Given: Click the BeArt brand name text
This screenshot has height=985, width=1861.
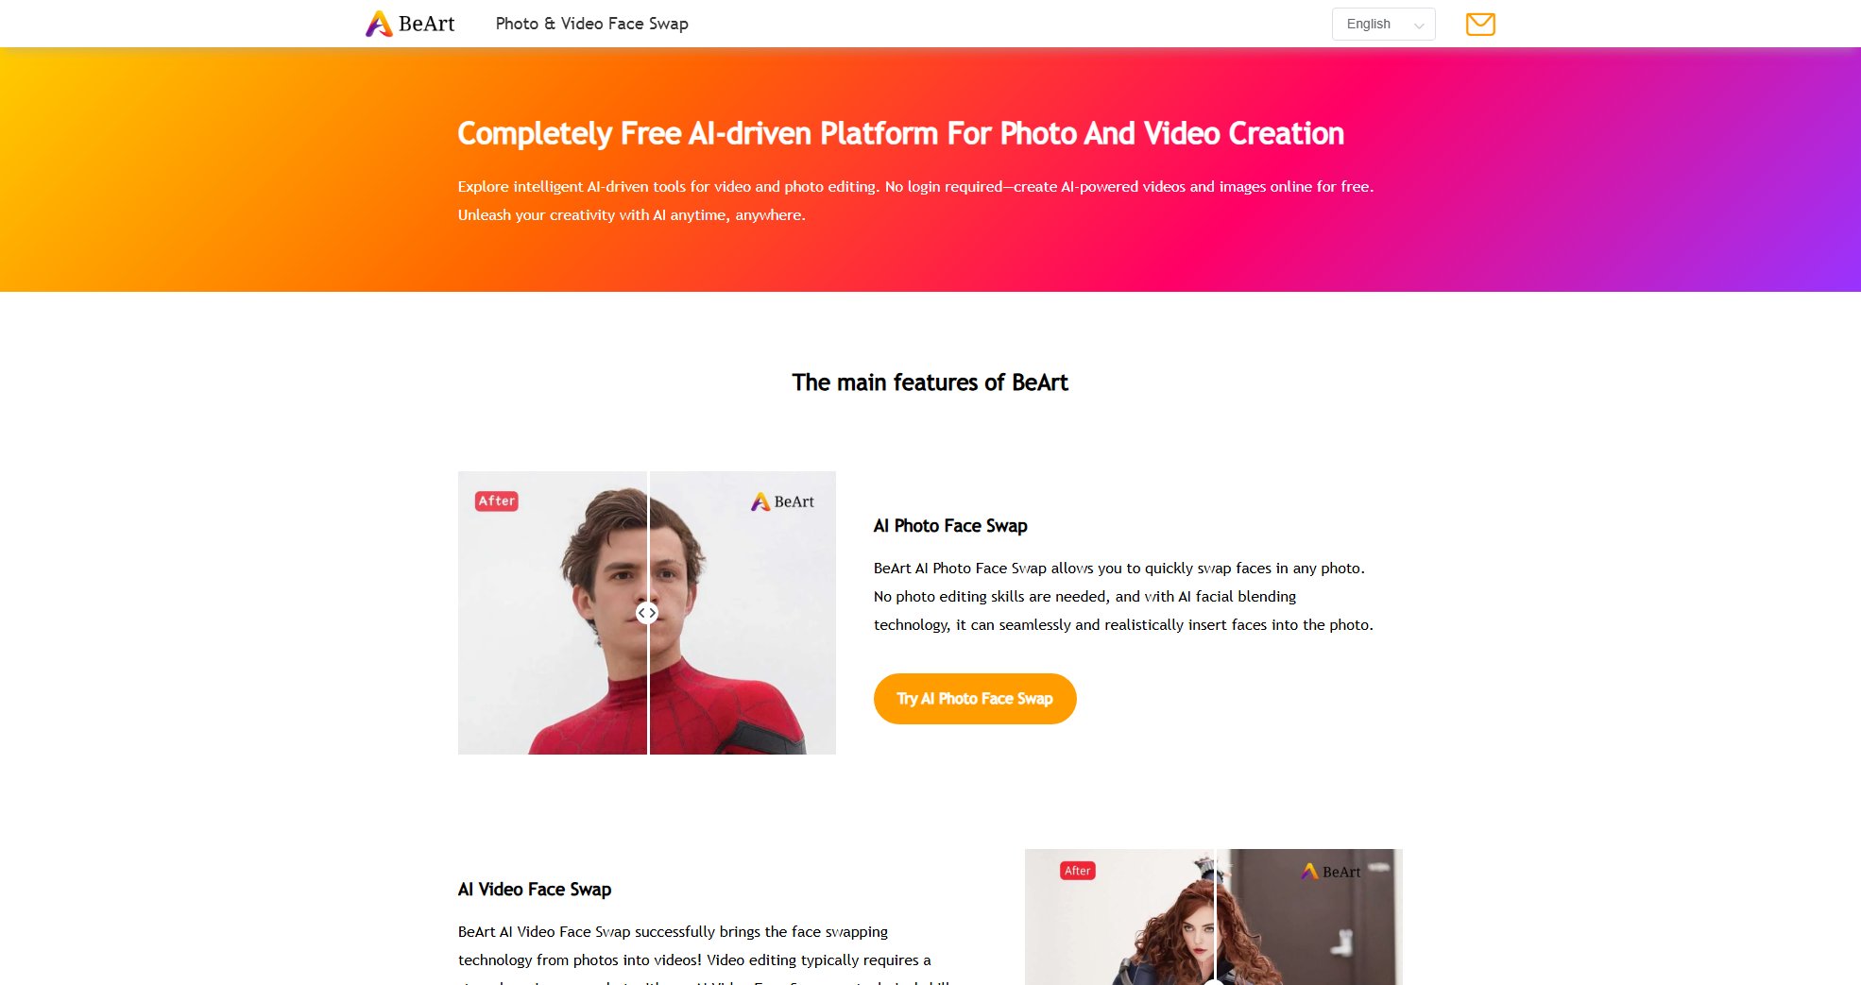Looking at the screenshot, I should (426, 24).
